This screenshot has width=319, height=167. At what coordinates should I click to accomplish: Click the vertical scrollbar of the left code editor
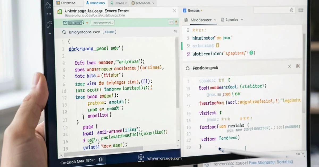(x=177, y=74)
